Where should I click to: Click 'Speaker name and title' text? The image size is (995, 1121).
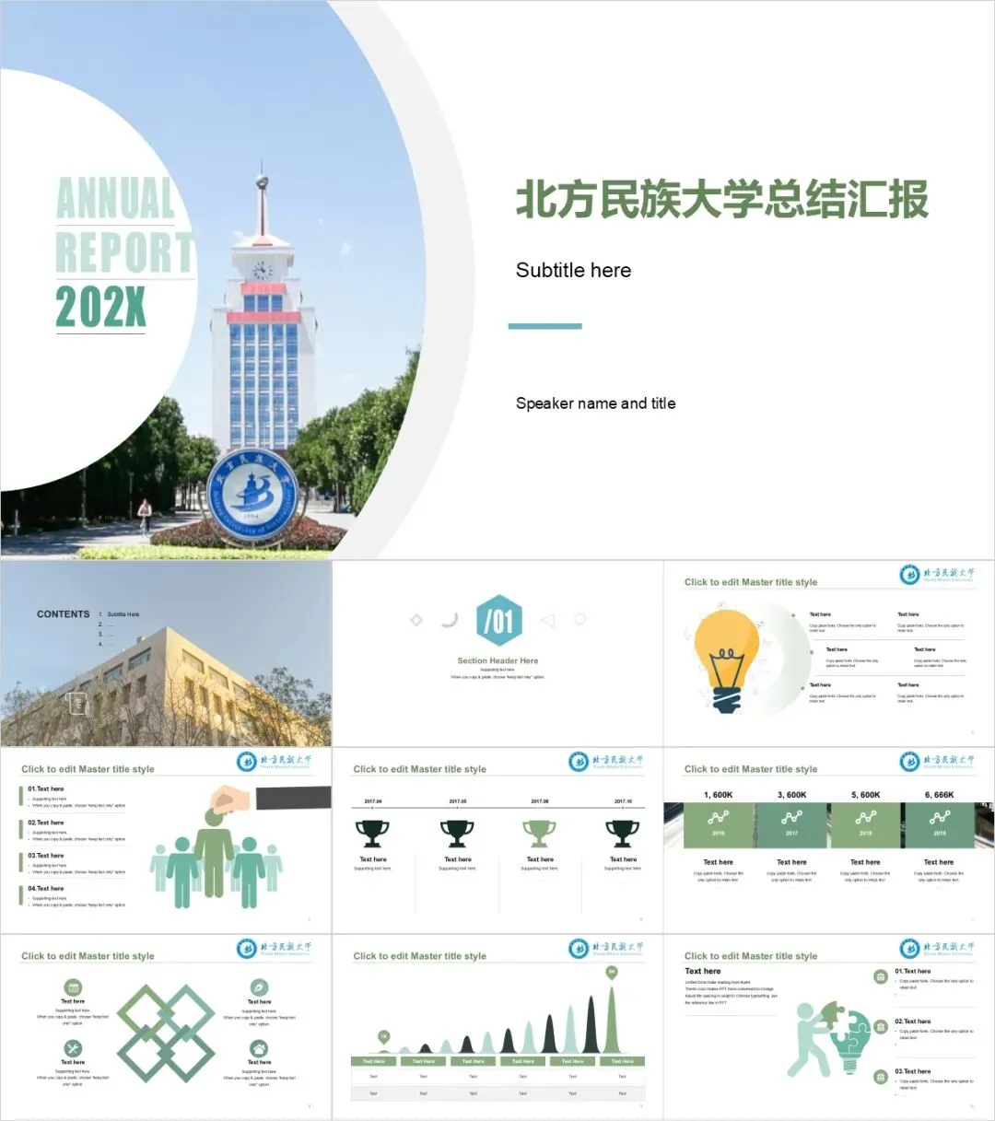pyautogui.click(x=595, y=403)
